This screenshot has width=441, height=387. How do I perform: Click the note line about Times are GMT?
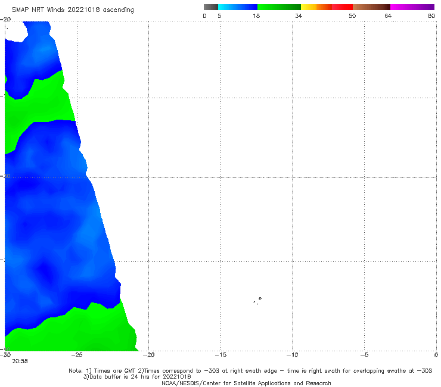pos(250,371)
